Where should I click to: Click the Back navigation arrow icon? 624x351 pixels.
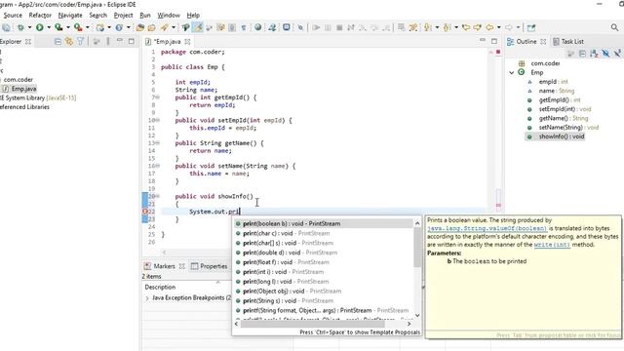point(489,27)
